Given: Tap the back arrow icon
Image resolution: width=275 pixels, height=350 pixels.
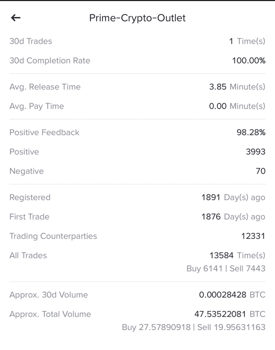Looking at the screenshot, I should point(16,18).
